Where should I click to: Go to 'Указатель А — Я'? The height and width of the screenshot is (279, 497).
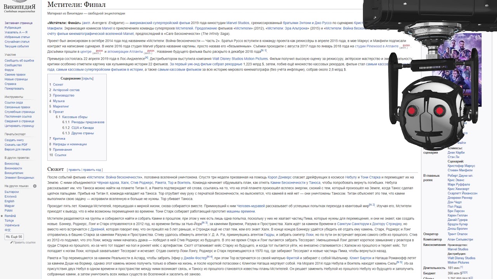[x=16, y=33]
